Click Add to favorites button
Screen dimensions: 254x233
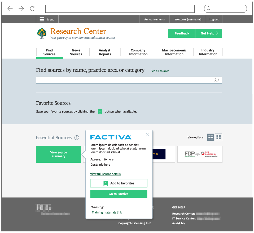click(x=119, y=183)
